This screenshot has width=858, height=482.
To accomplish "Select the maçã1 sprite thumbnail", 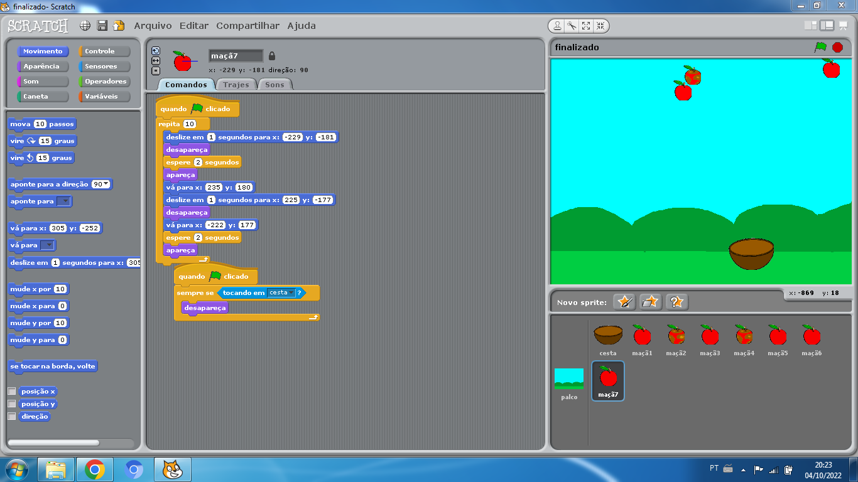I will coord(642,340).
